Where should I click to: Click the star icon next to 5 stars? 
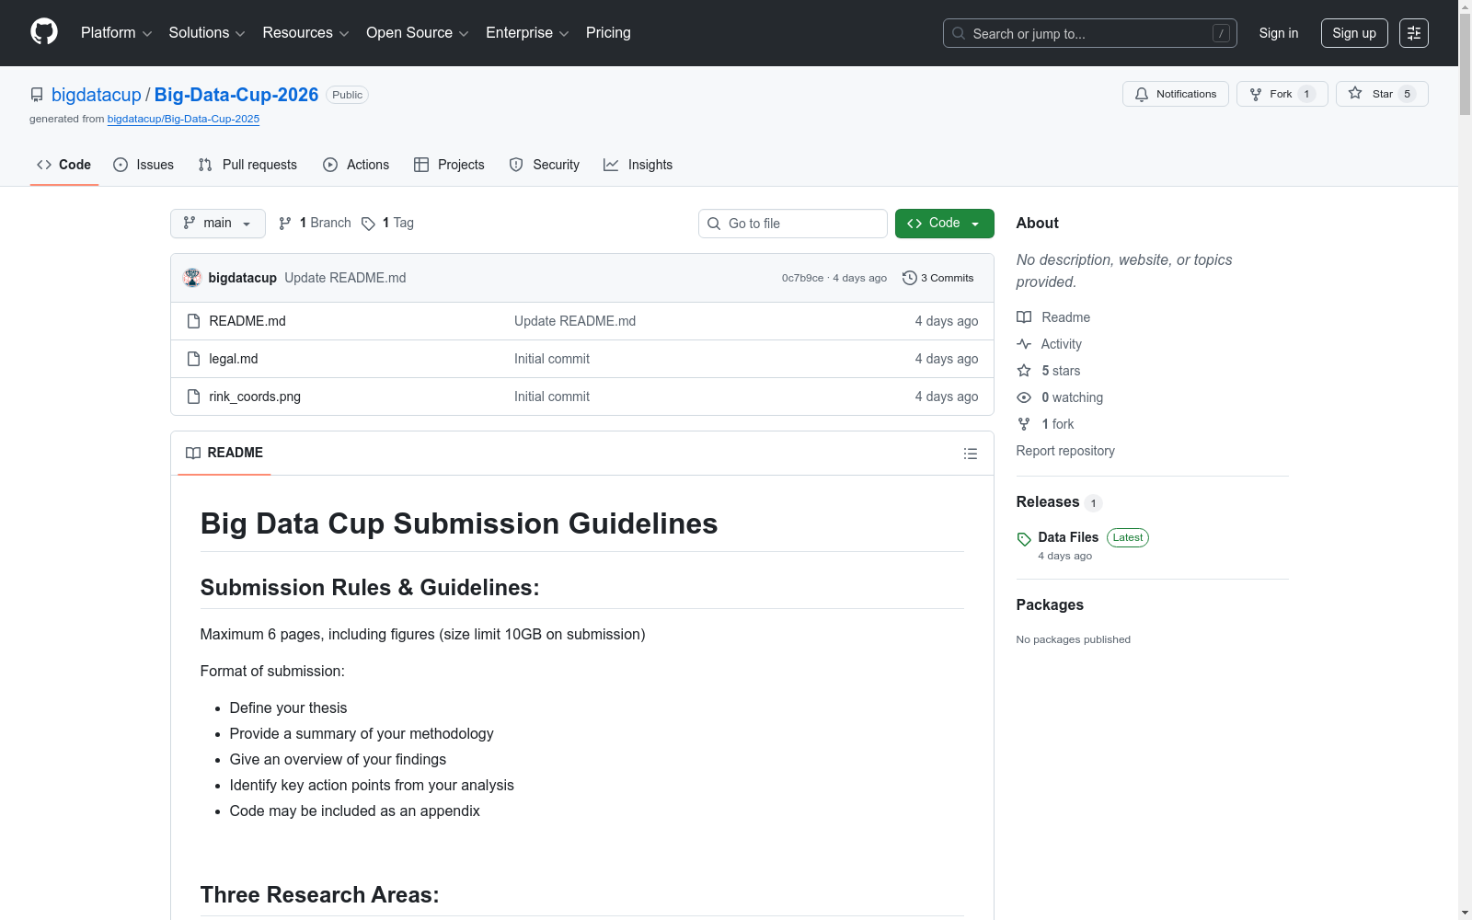coord(1024,371)
